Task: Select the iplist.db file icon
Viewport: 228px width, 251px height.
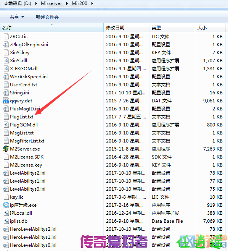Action: click(x=6, y=221)
